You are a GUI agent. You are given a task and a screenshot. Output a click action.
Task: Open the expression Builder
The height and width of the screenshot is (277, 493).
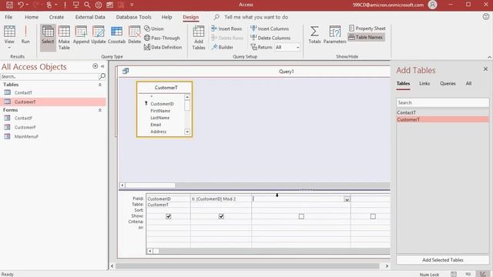pyautogui.click(x=222, y=47)
